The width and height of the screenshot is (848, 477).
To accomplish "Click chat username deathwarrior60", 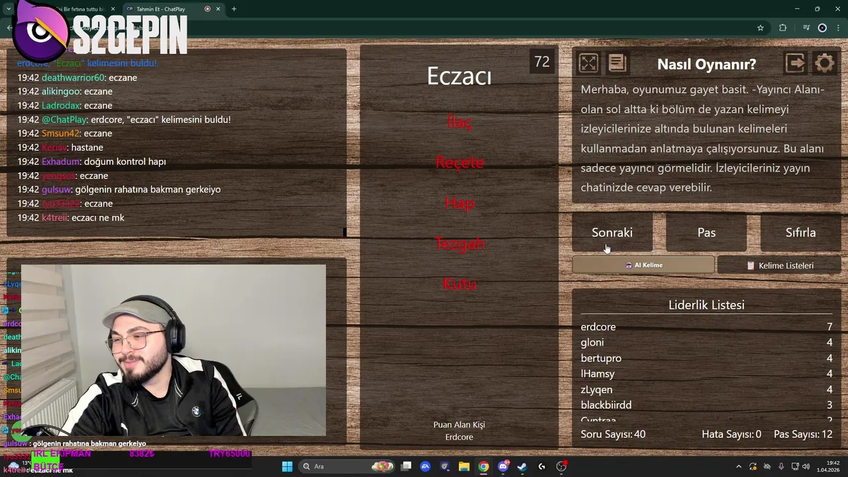I will pos(73,78).
